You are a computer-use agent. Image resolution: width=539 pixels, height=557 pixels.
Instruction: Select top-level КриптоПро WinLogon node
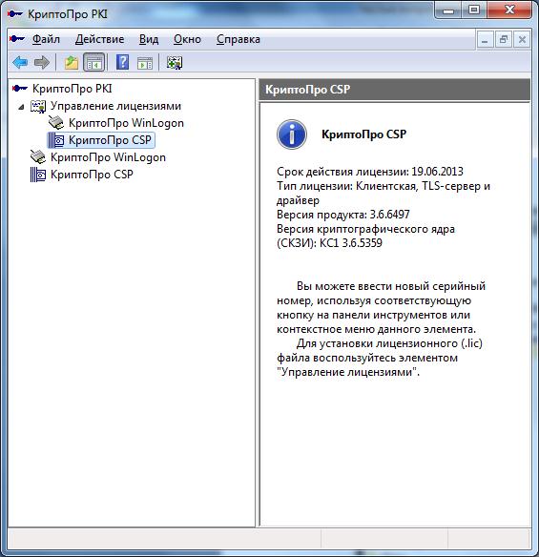[x=108, y=157]
